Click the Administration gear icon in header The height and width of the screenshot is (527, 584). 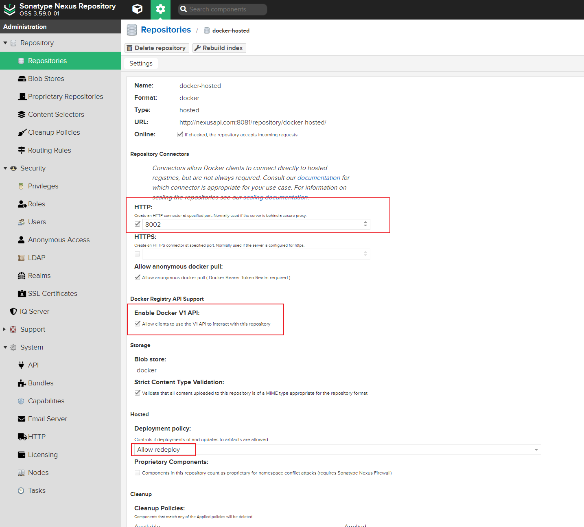pyautogui.click(x=160, y=9)
